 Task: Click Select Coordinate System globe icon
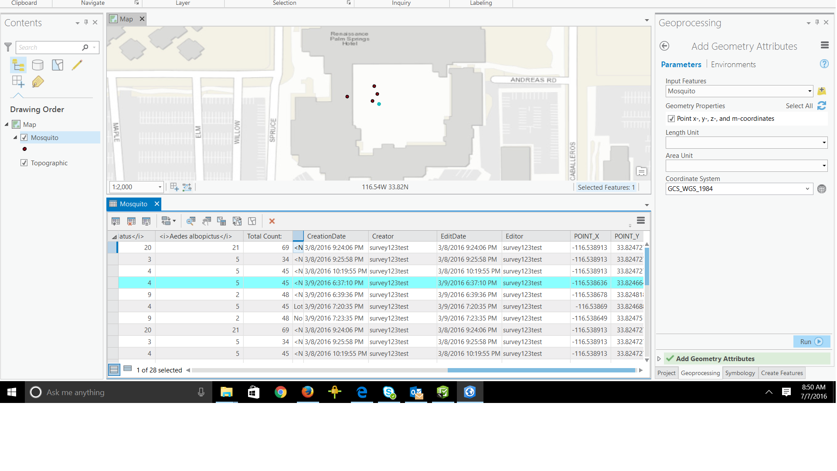(822, 189)
